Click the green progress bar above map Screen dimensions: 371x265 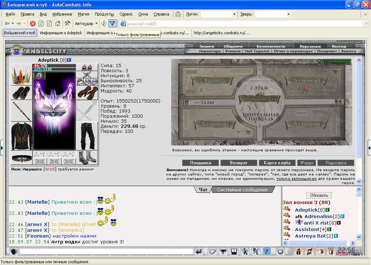click(x=338, y=62)
